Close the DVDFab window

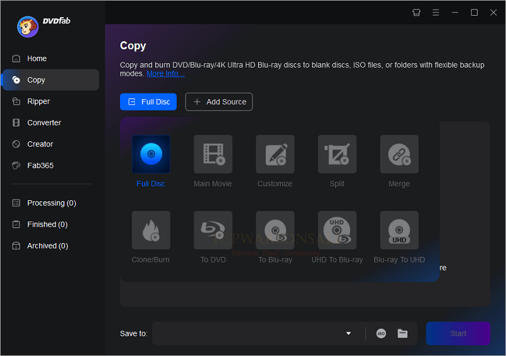click(493, 13)
